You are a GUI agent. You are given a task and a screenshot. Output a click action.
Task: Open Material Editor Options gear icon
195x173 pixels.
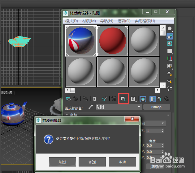[170, 74]
